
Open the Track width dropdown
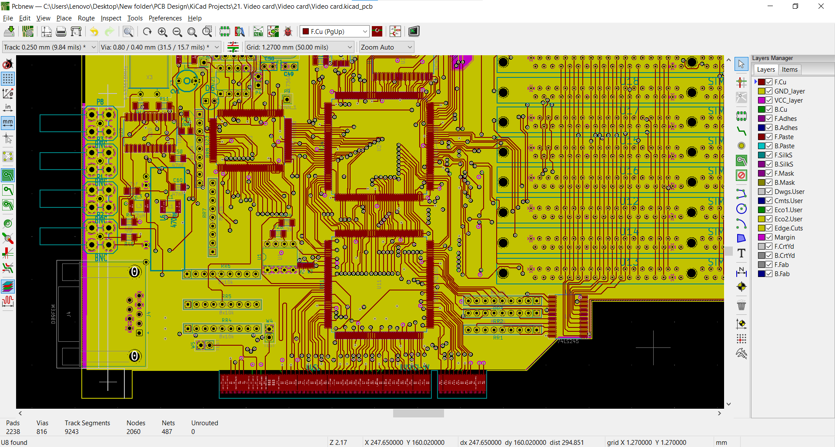(x=93, y=47)
